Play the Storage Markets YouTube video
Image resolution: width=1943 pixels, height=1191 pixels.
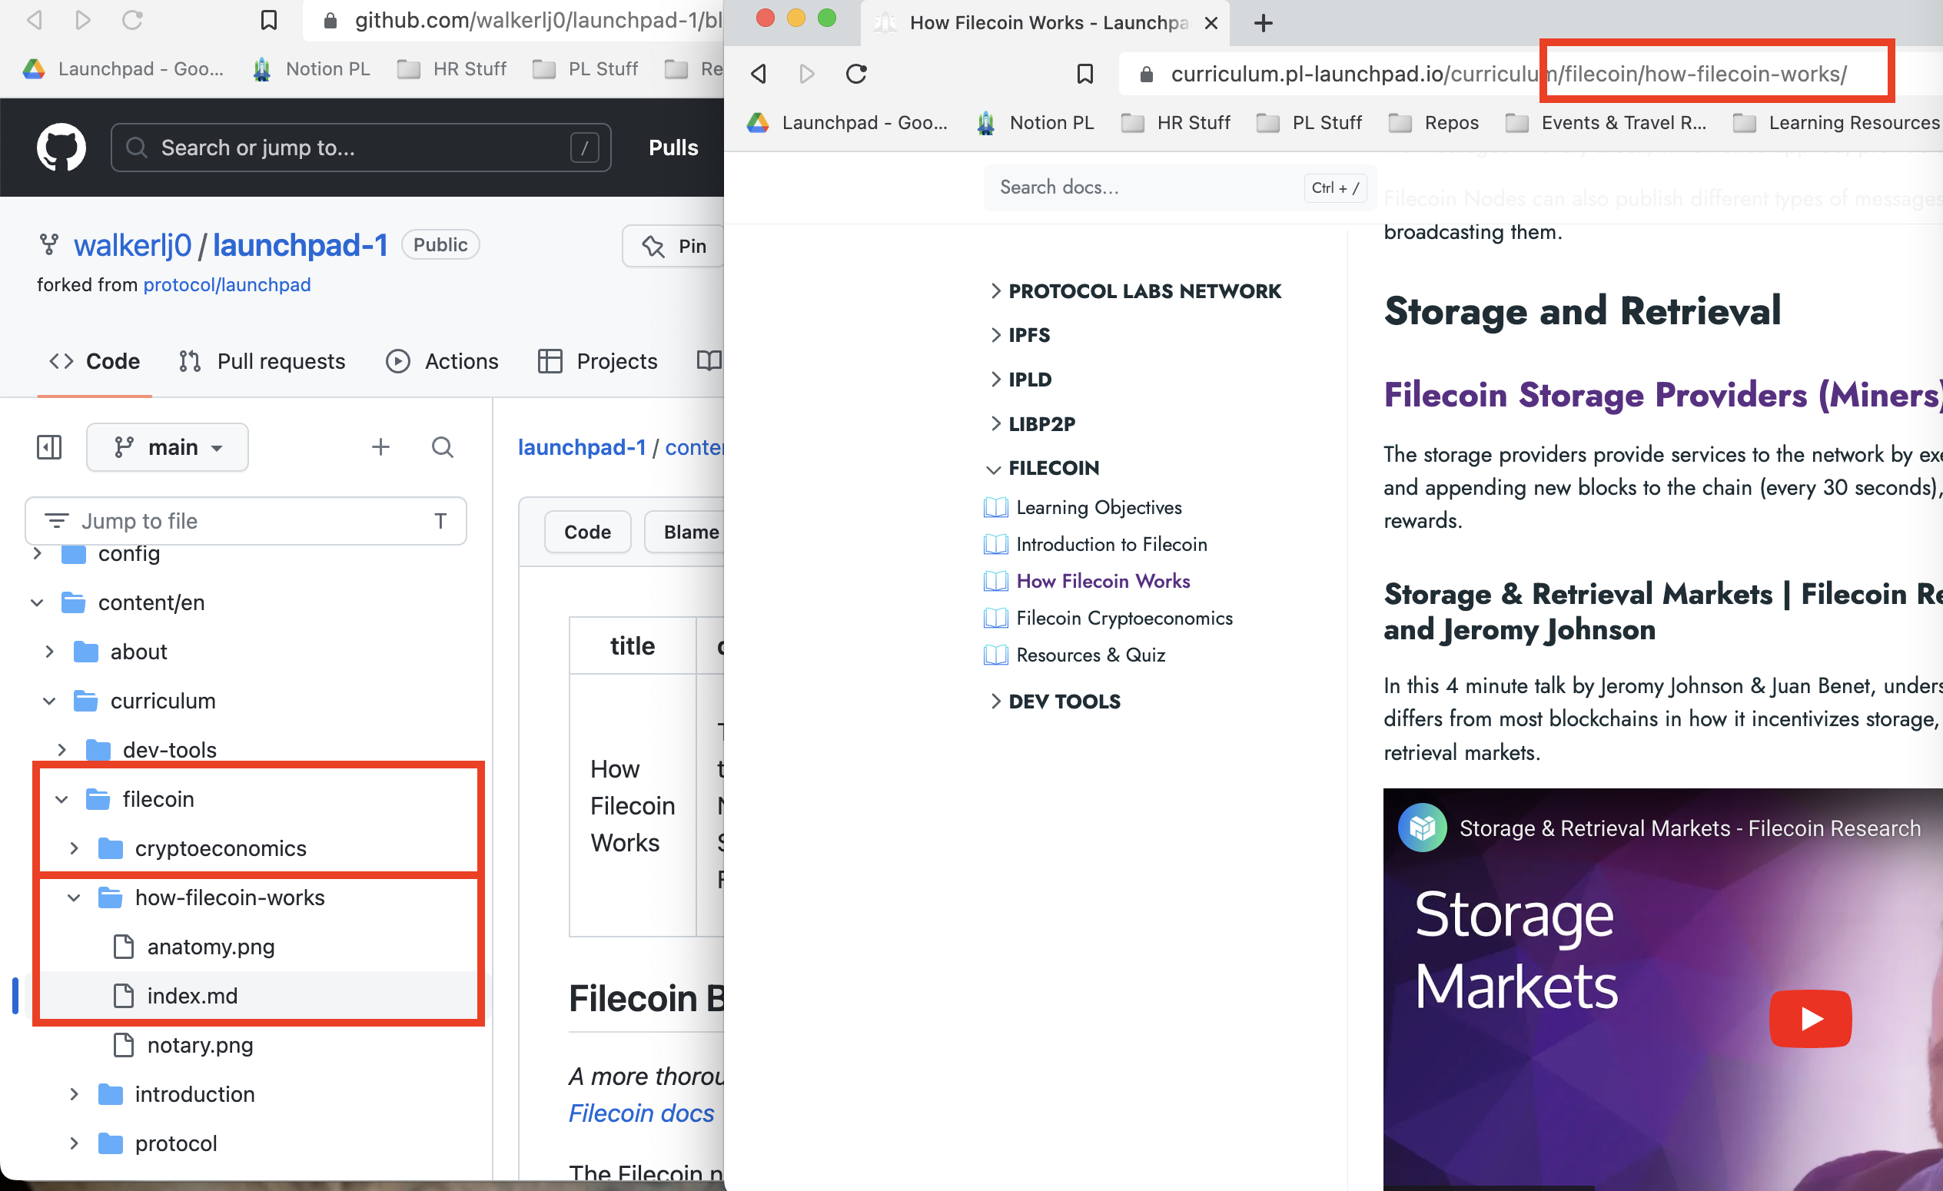tap(1811, 1018)
